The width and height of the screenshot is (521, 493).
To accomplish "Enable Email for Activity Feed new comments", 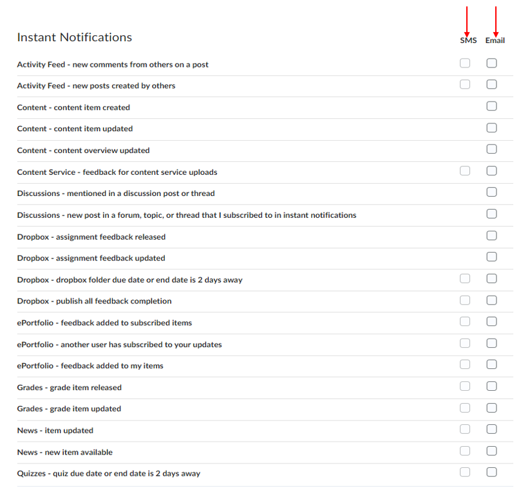I will [x=492, y=63].
